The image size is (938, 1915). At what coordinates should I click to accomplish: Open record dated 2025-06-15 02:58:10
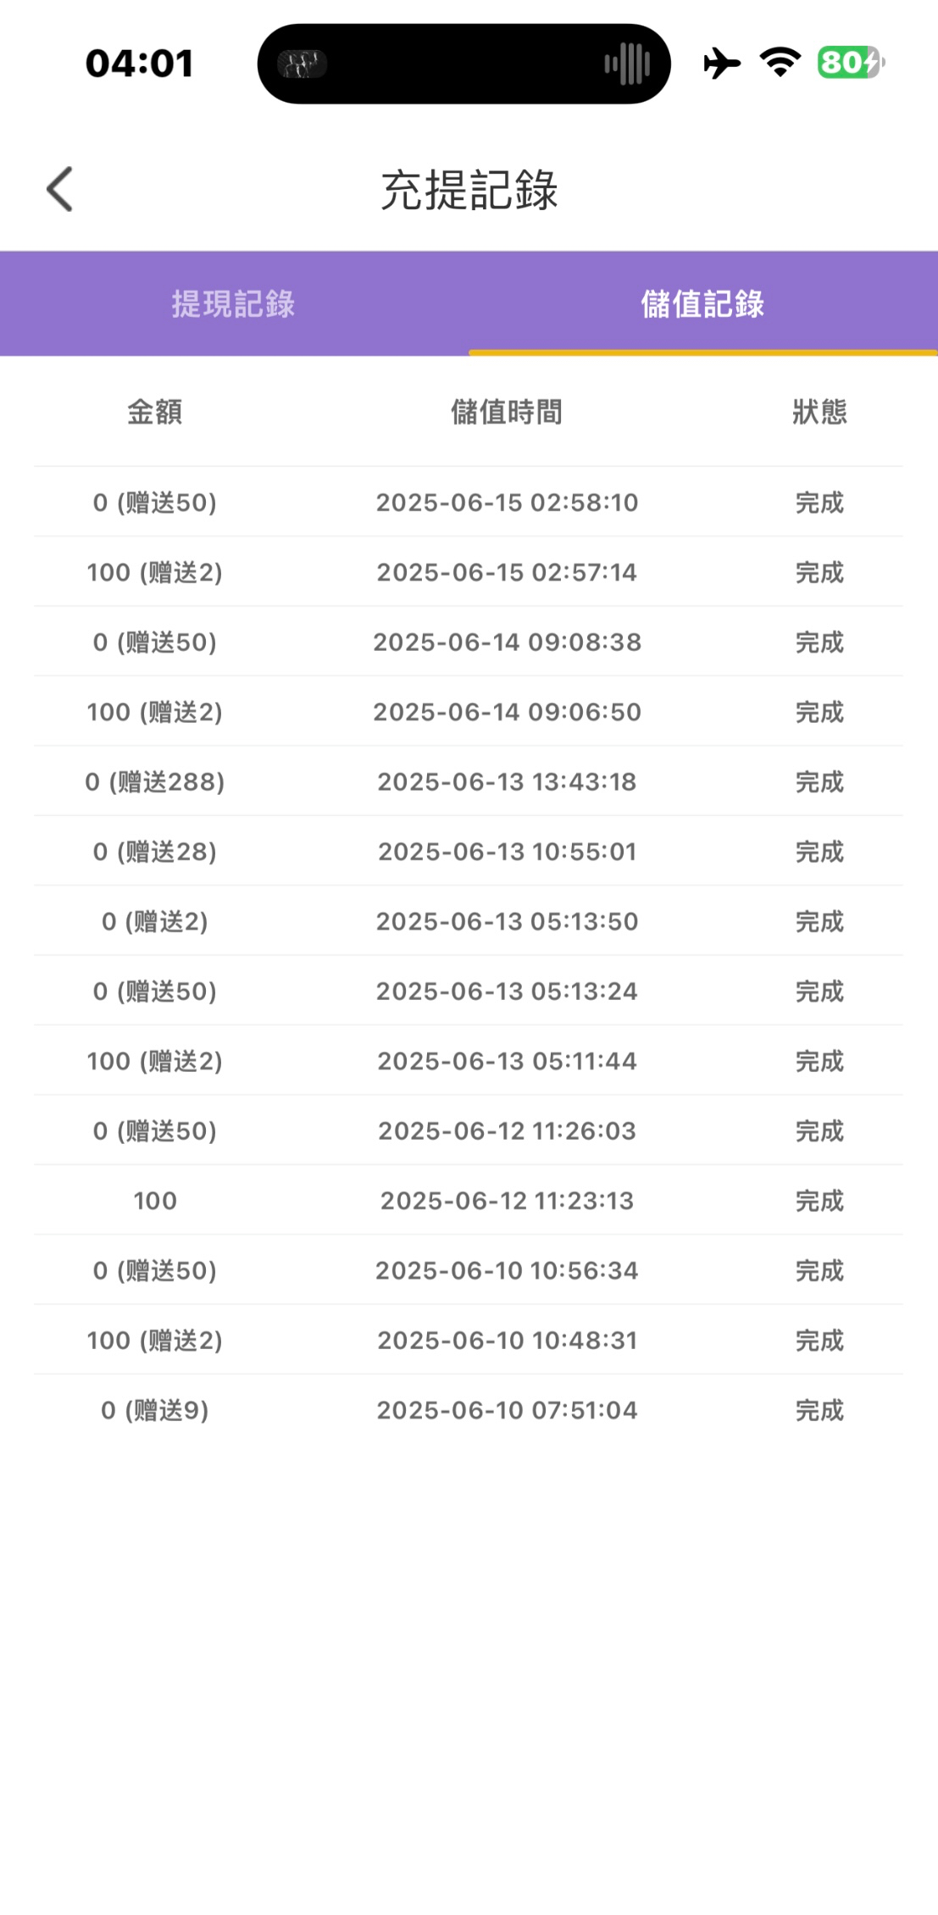pos(507,502)
